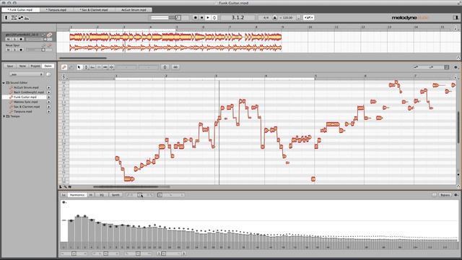Switch sound editor to the Synth page
The width and height of the screenshot is (462, 260).
(115, 195)
